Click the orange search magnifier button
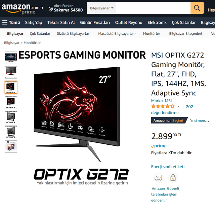Image resolution: width=215 pixels, height=207 pixels. tap(197, 8)
